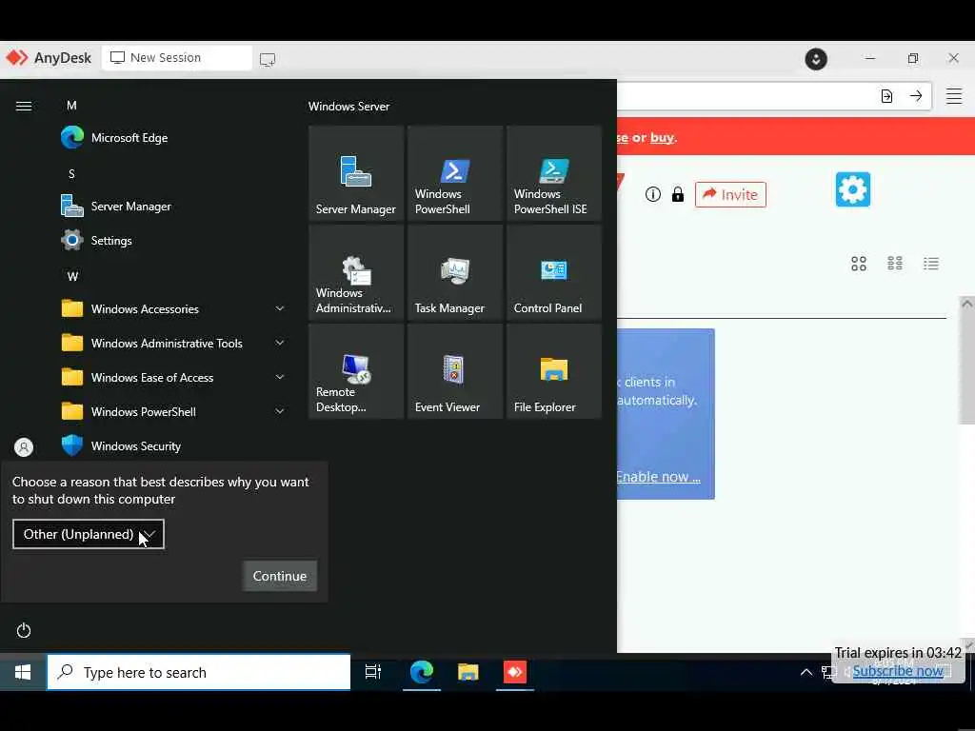
Task: Click the buy link in the red banner
Action: coord(663,137)
